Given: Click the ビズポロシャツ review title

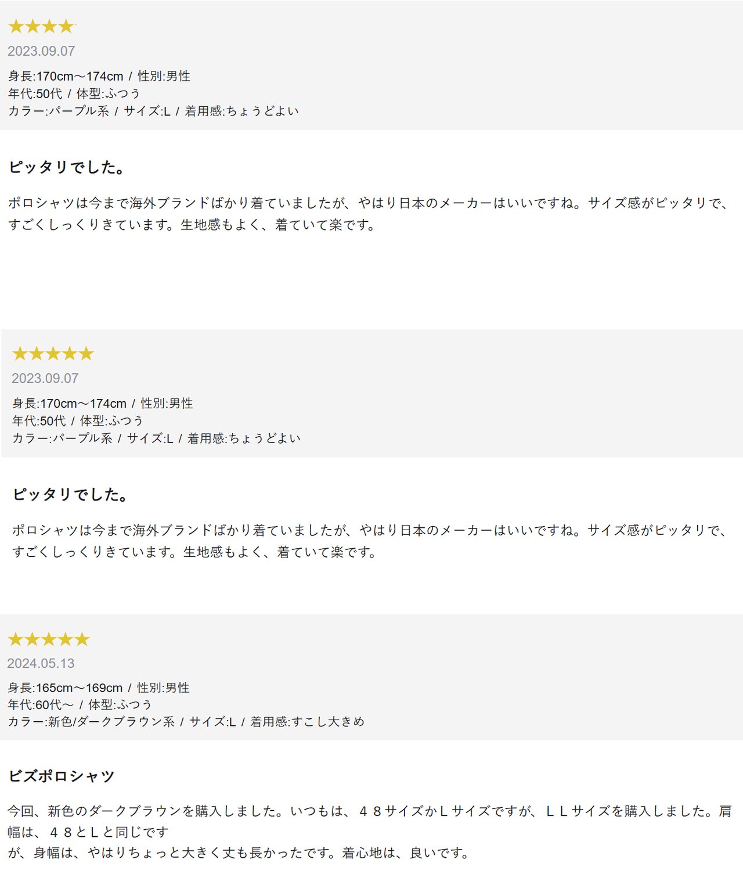Looking at the screenshot, I should coord(61,776).
